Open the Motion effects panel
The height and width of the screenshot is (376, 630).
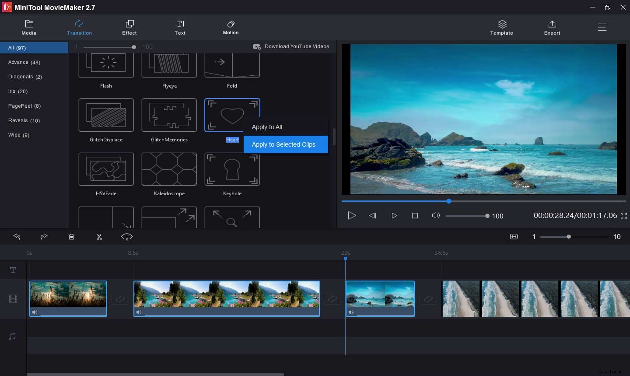point(231,27)
